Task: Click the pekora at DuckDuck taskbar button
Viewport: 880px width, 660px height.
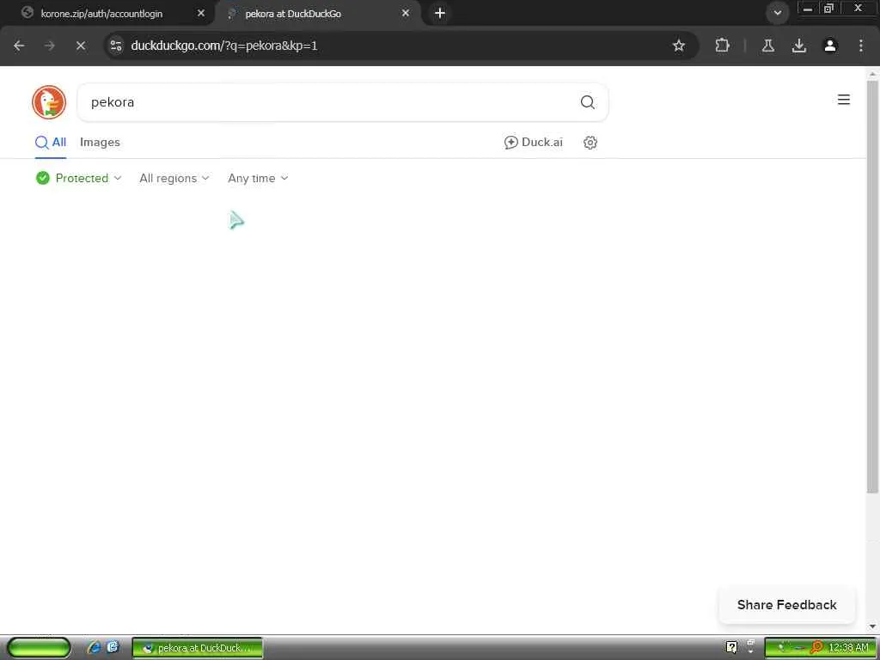Action: pos(198,648)
